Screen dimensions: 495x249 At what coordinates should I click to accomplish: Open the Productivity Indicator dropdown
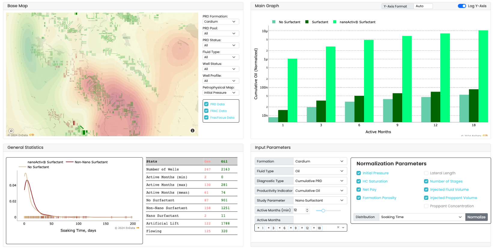(320, 191)
